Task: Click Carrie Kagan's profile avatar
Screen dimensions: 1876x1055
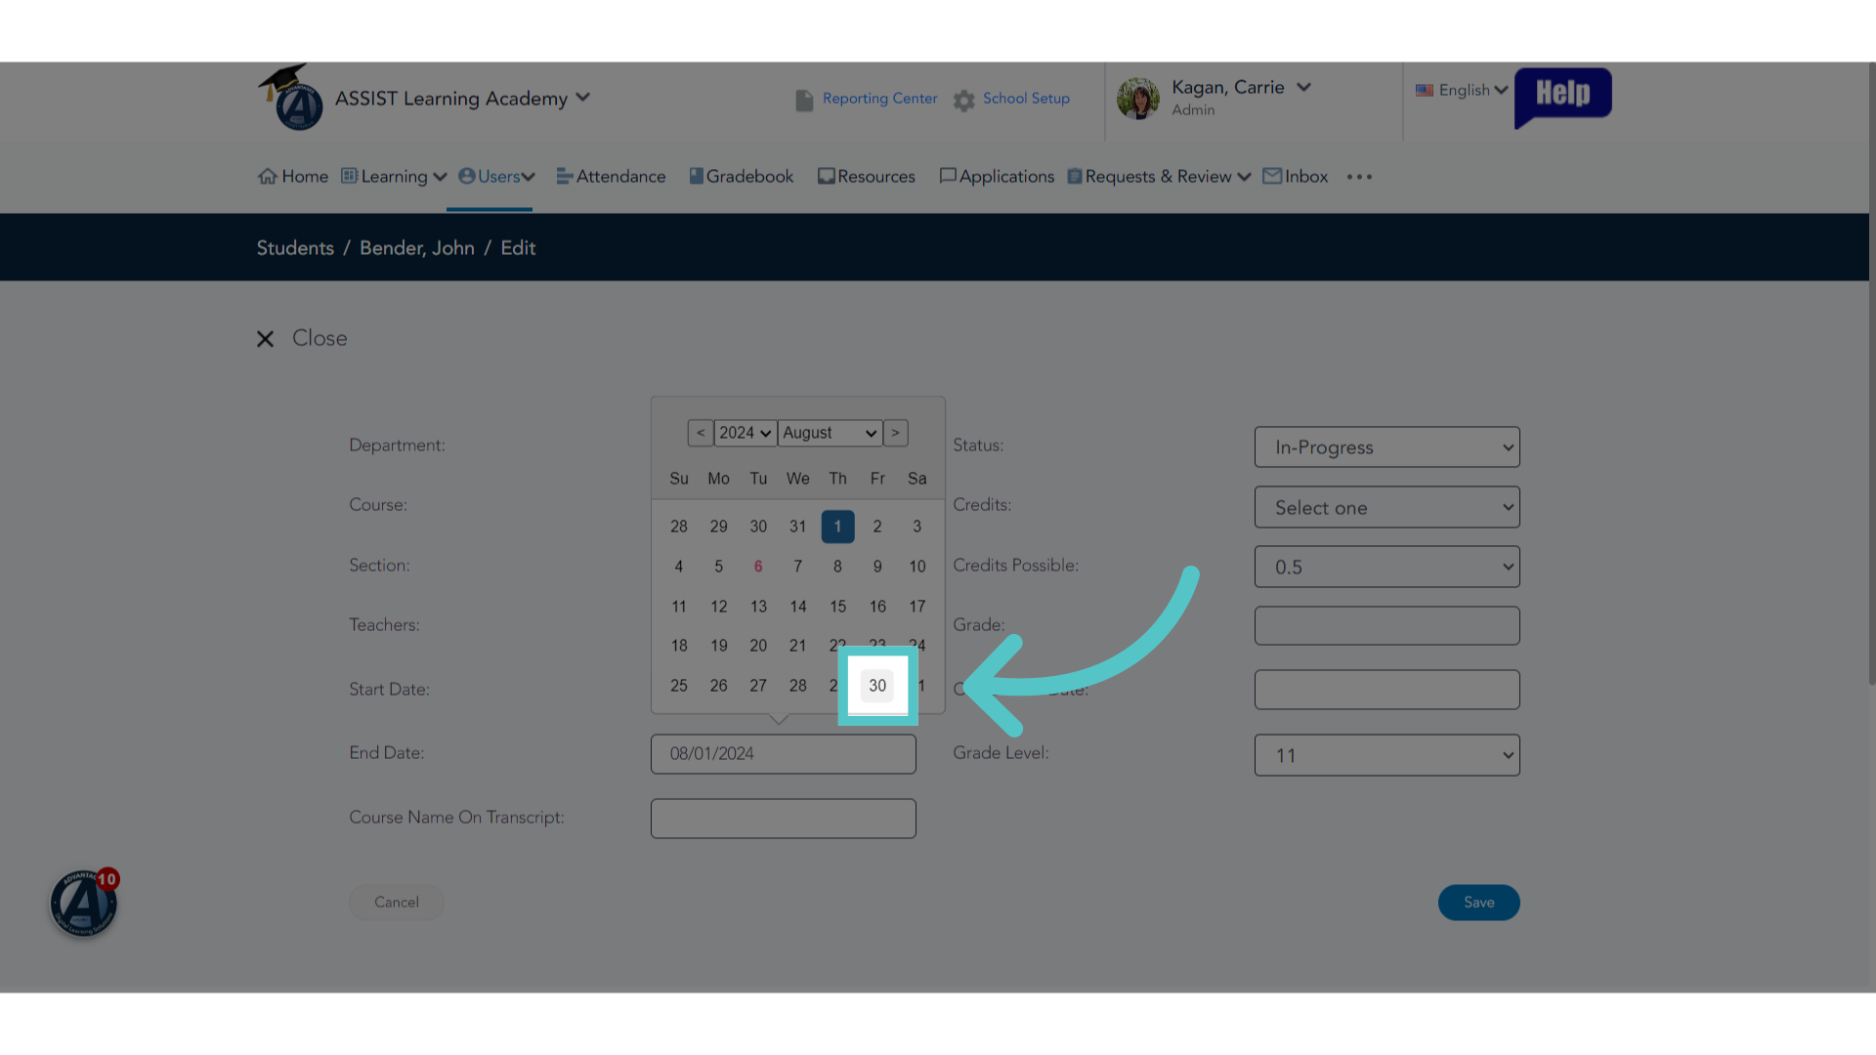Action: point(1138,98)
